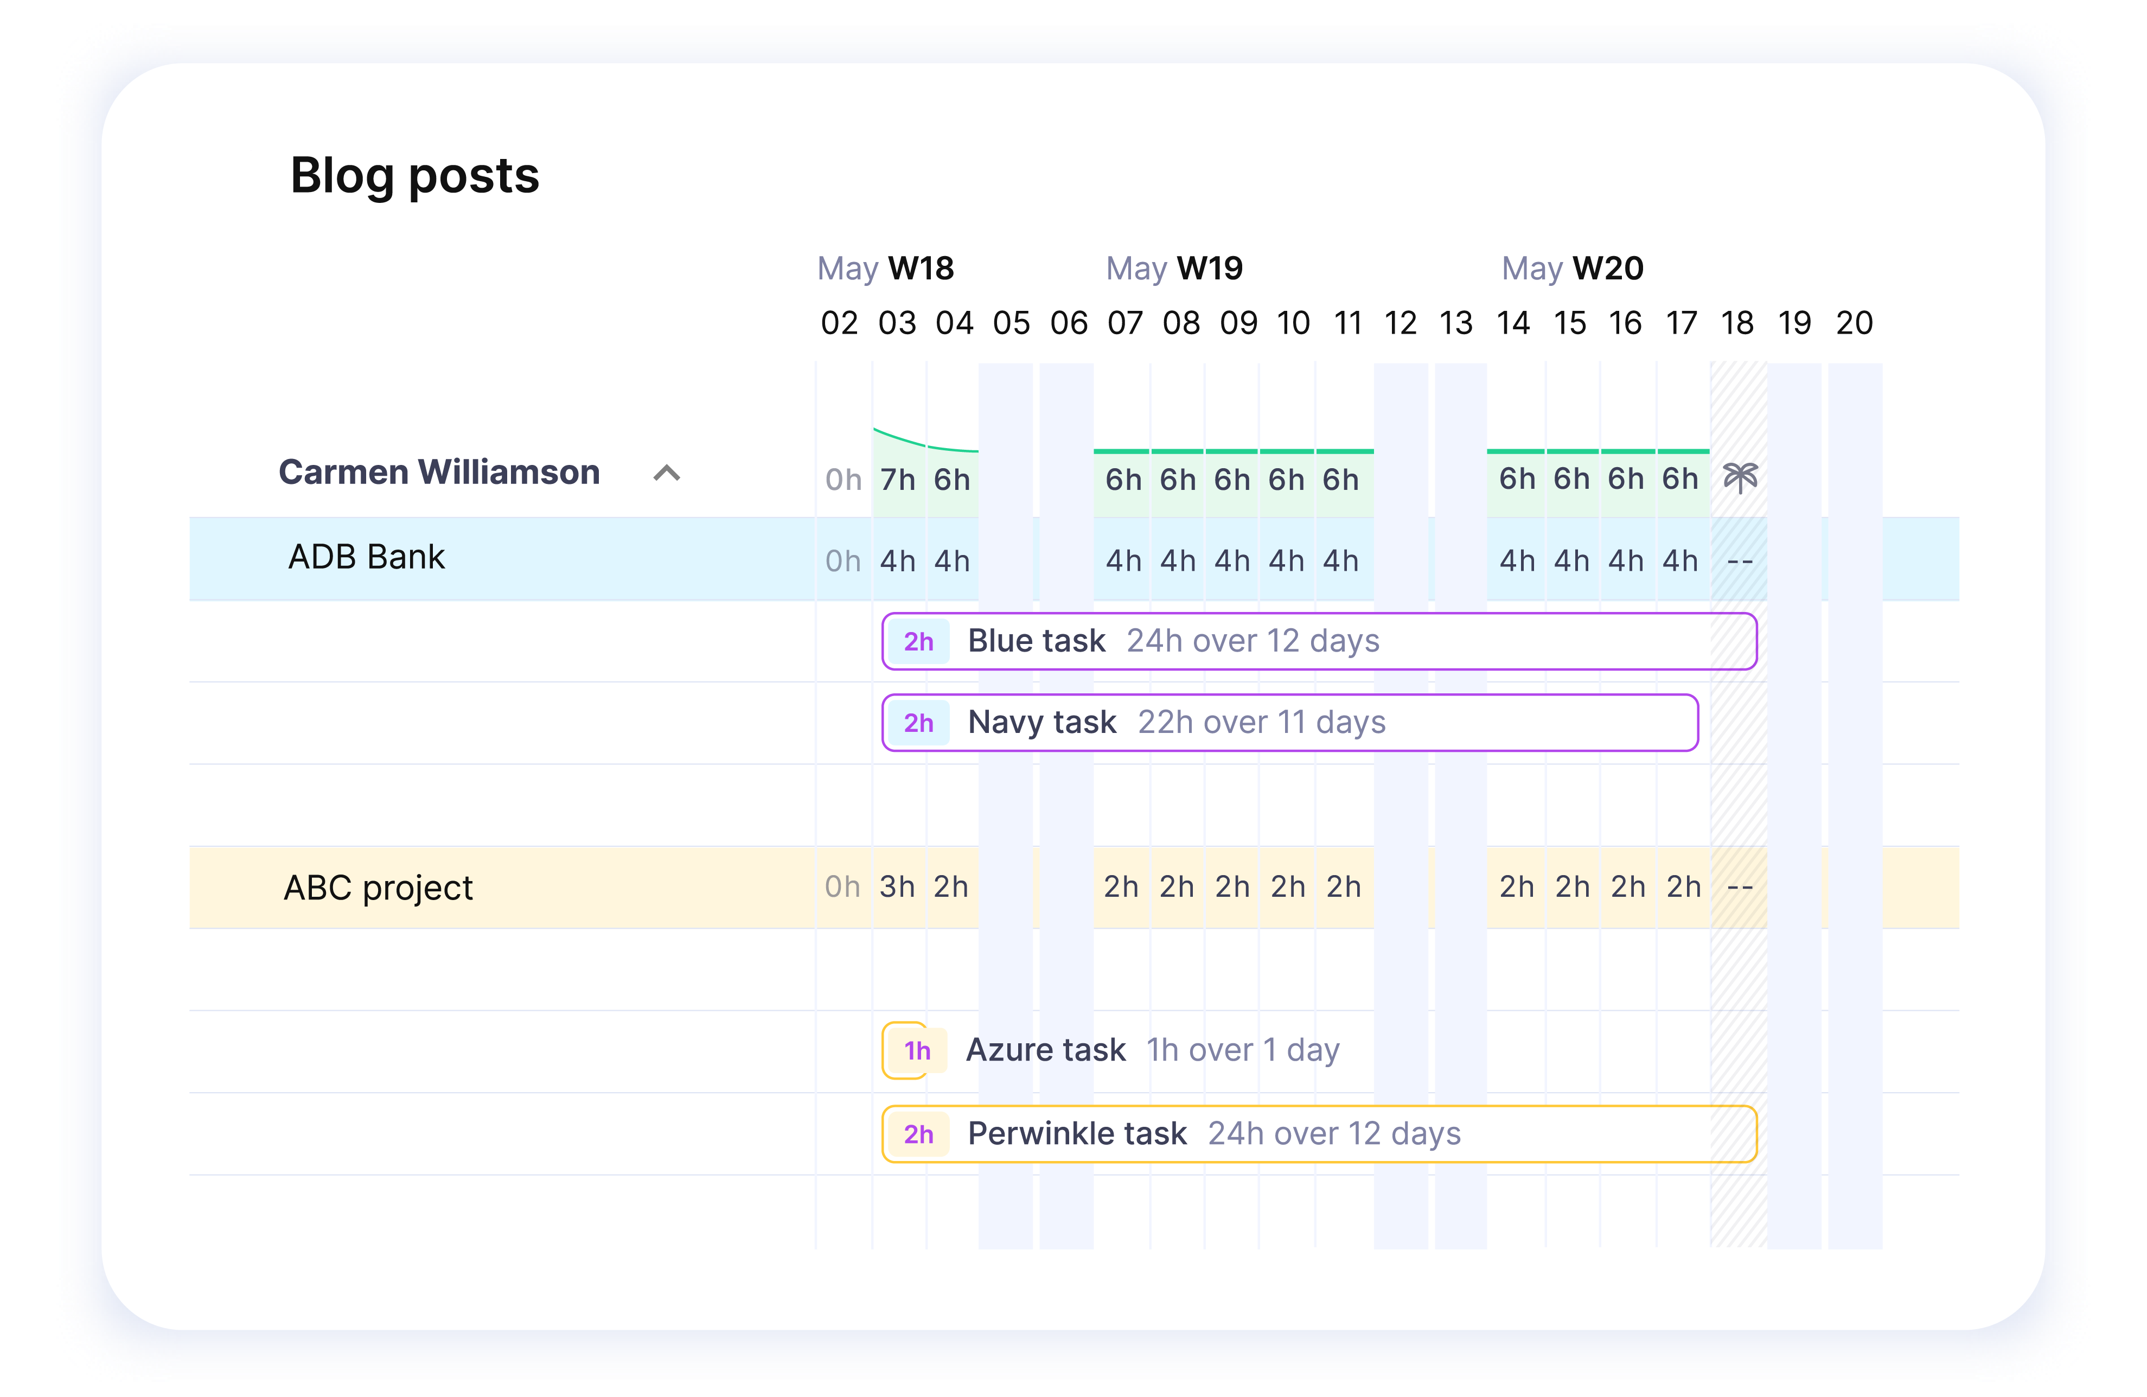
Task: Click the 2h badge on Blue task
Action: coord(918,642)
